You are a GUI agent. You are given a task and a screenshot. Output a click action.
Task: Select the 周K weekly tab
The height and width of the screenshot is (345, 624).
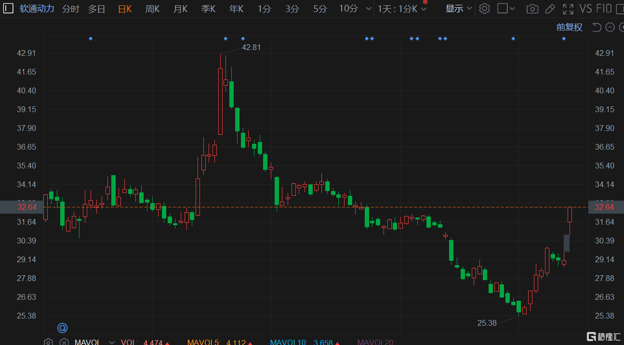152,9
